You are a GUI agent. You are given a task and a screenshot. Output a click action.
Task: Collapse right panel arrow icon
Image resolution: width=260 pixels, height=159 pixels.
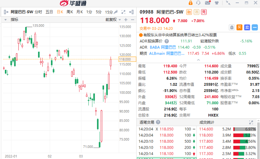point(131,12)
